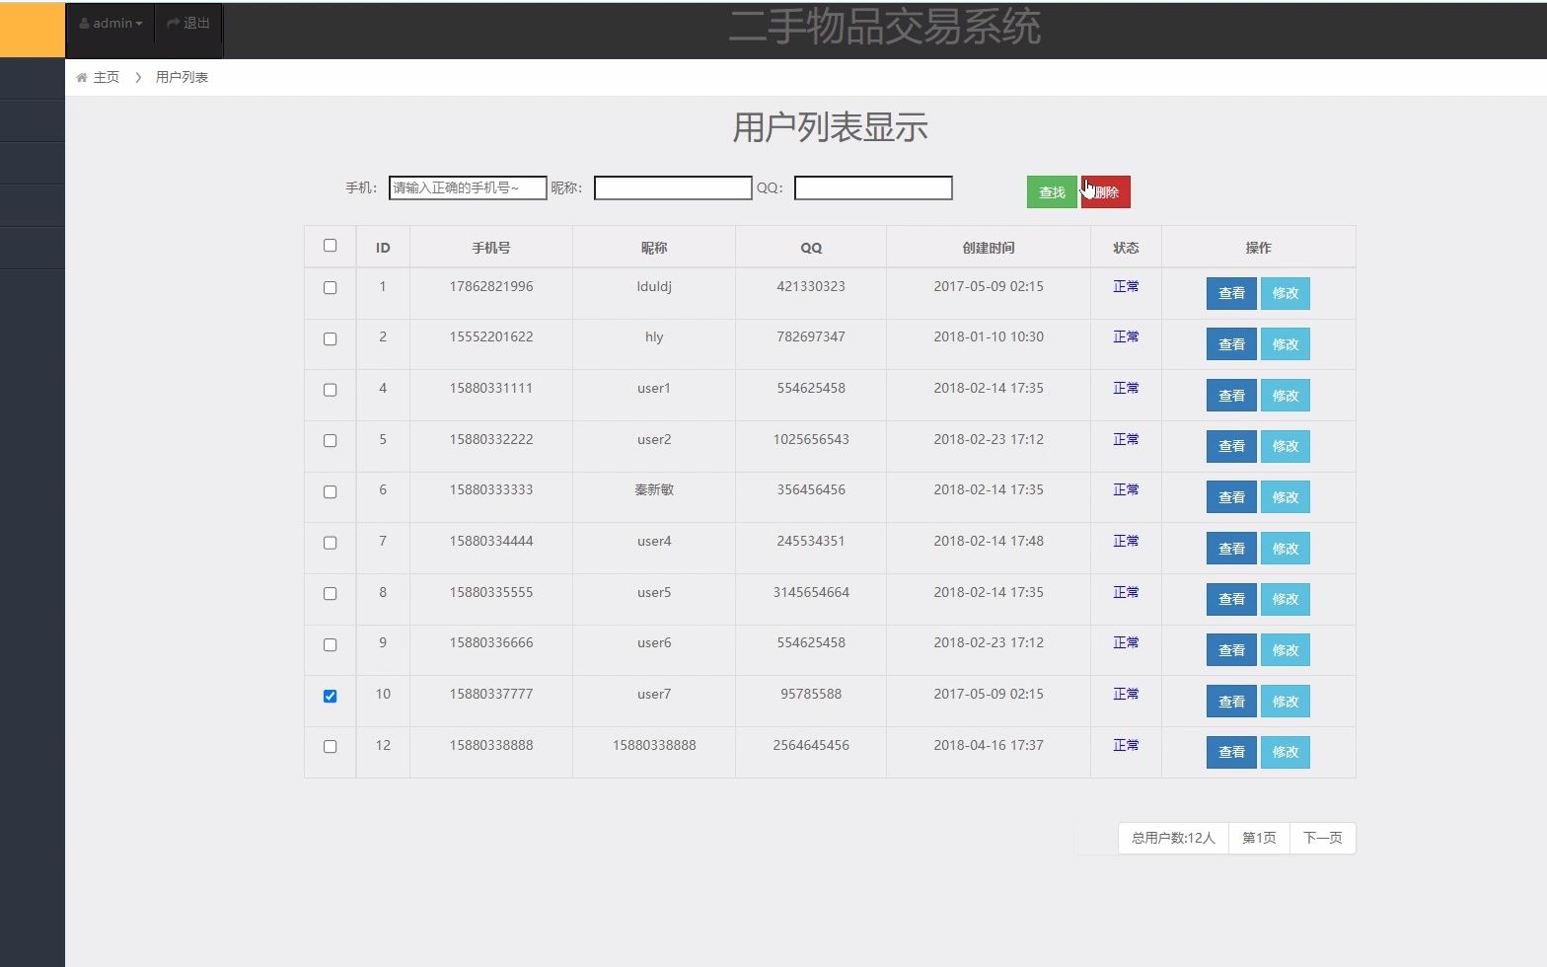This screenshot has height=967, width=1547.
Task: Click 修改 for user7
Action: 1285,702
